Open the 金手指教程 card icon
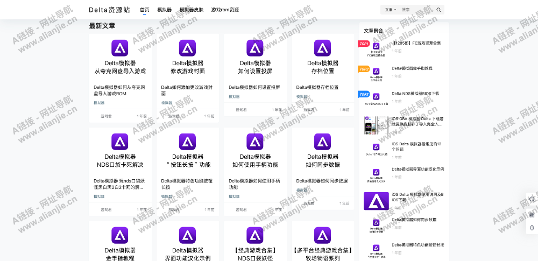 coord(120,235)
